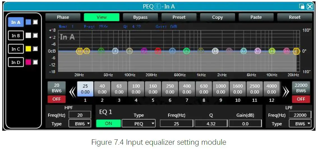Switch to the In A channel
318x152 pixels.
pos(16,22)
